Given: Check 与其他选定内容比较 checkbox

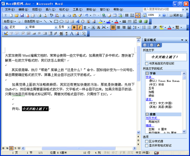Looking at the screenshot, I should (147, 64).
